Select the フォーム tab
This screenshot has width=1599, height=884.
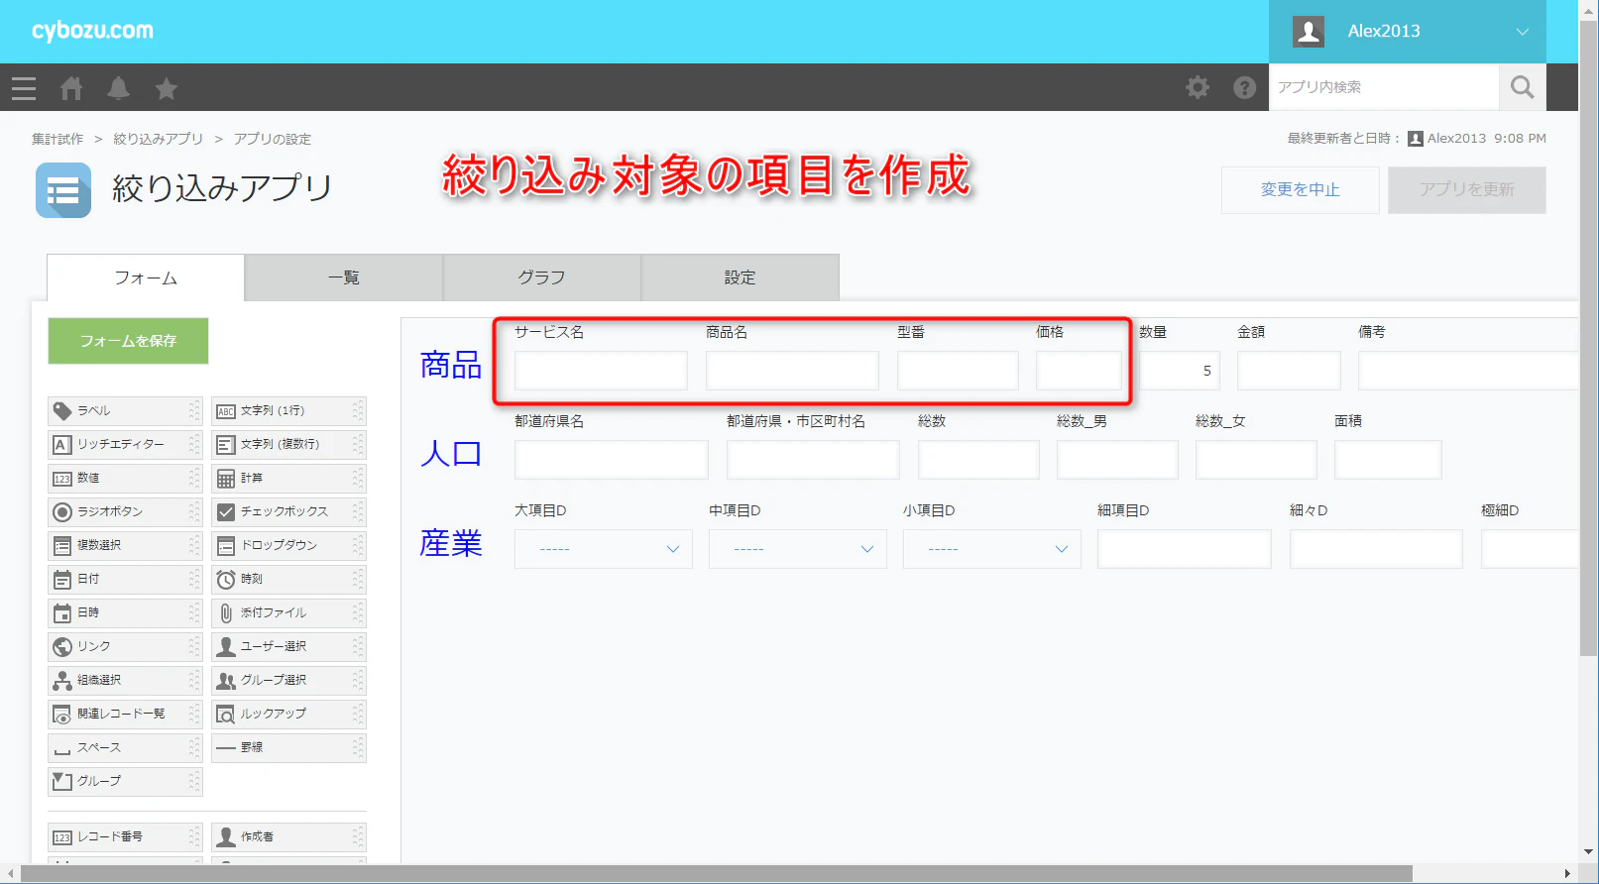click(146, 277)
